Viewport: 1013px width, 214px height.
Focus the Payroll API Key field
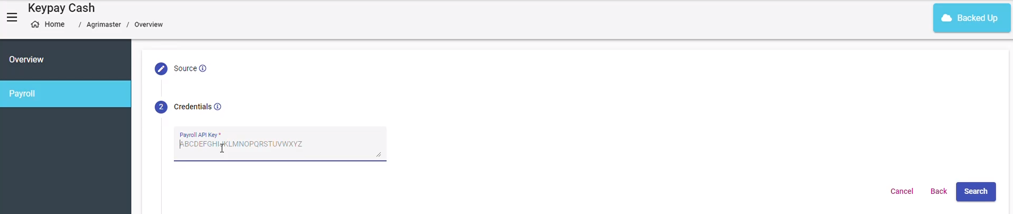point(280,144)
